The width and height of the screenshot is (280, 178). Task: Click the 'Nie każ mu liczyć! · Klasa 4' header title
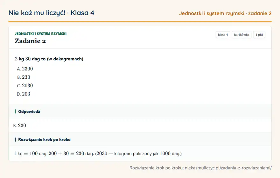(x=52, y=13)
